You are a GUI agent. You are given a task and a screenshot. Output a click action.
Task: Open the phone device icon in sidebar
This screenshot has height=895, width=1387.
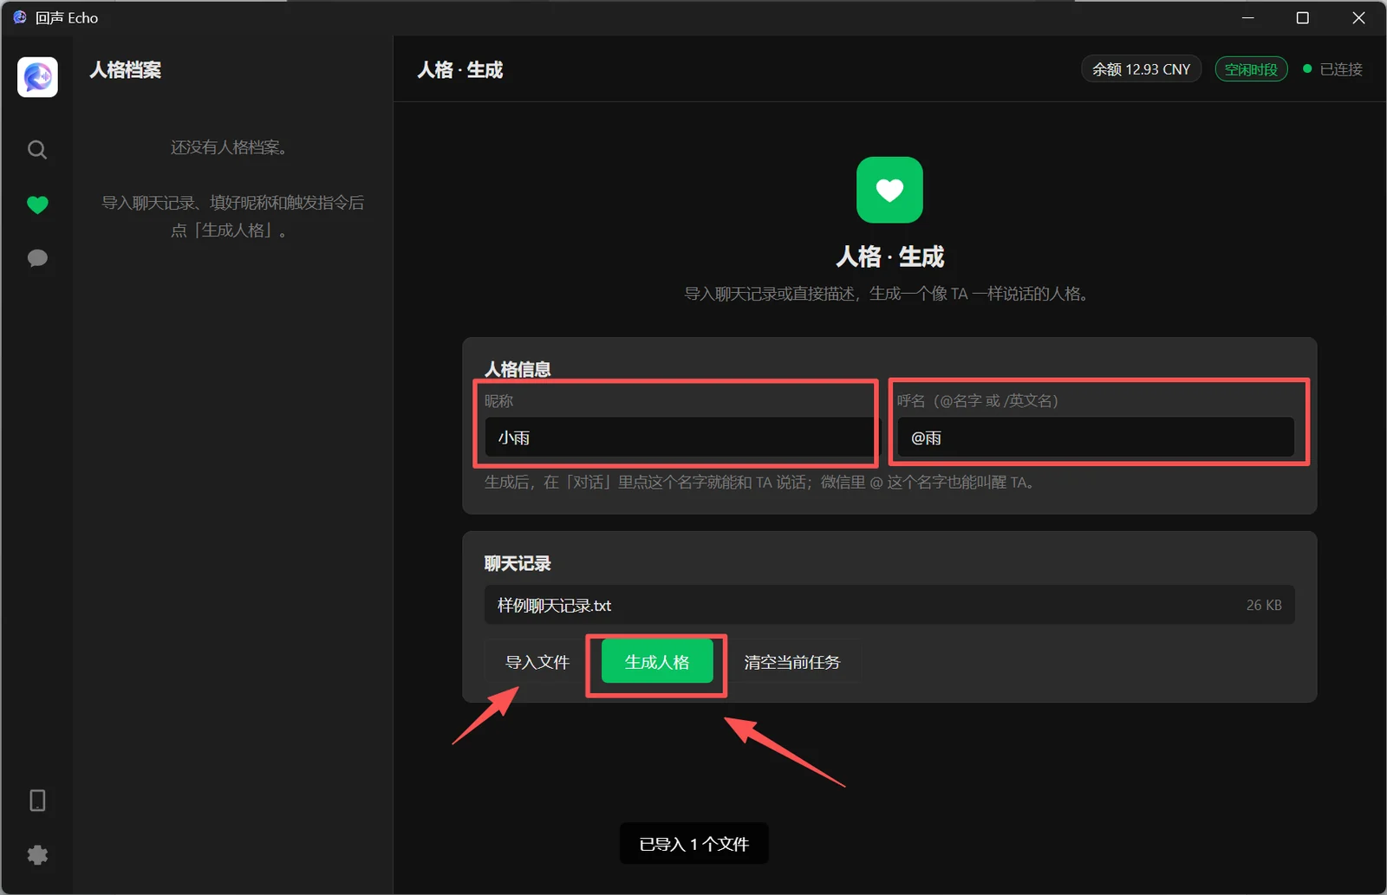coord(37,801)
